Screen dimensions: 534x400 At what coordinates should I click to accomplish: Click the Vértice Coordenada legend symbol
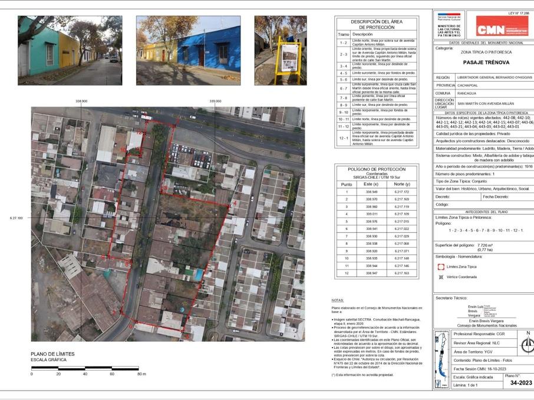coord(441,277)
